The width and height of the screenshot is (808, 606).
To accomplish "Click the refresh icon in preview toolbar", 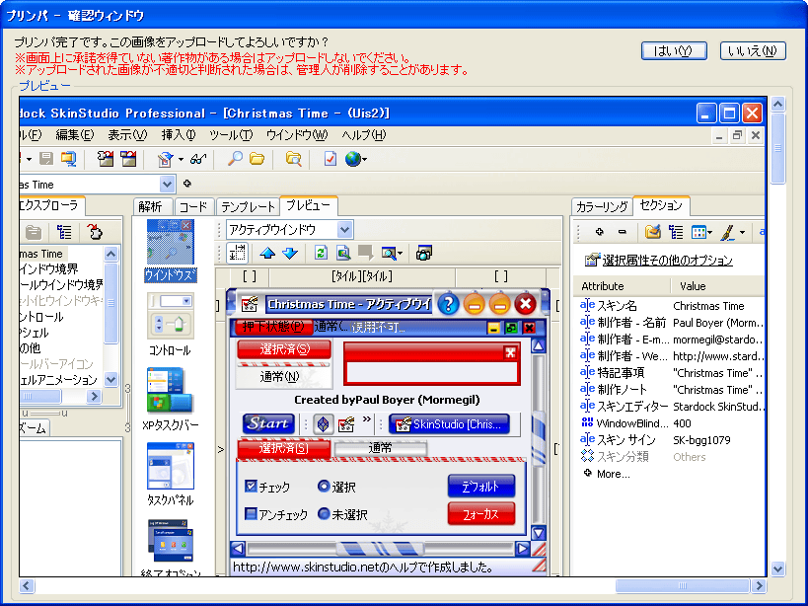I will [x=321, y=253].
